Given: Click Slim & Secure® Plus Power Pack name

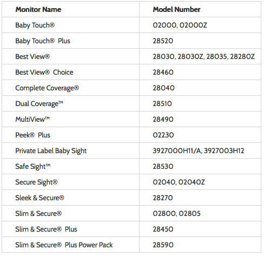Looking at the screenshot, I should click(x=64, y=245).
